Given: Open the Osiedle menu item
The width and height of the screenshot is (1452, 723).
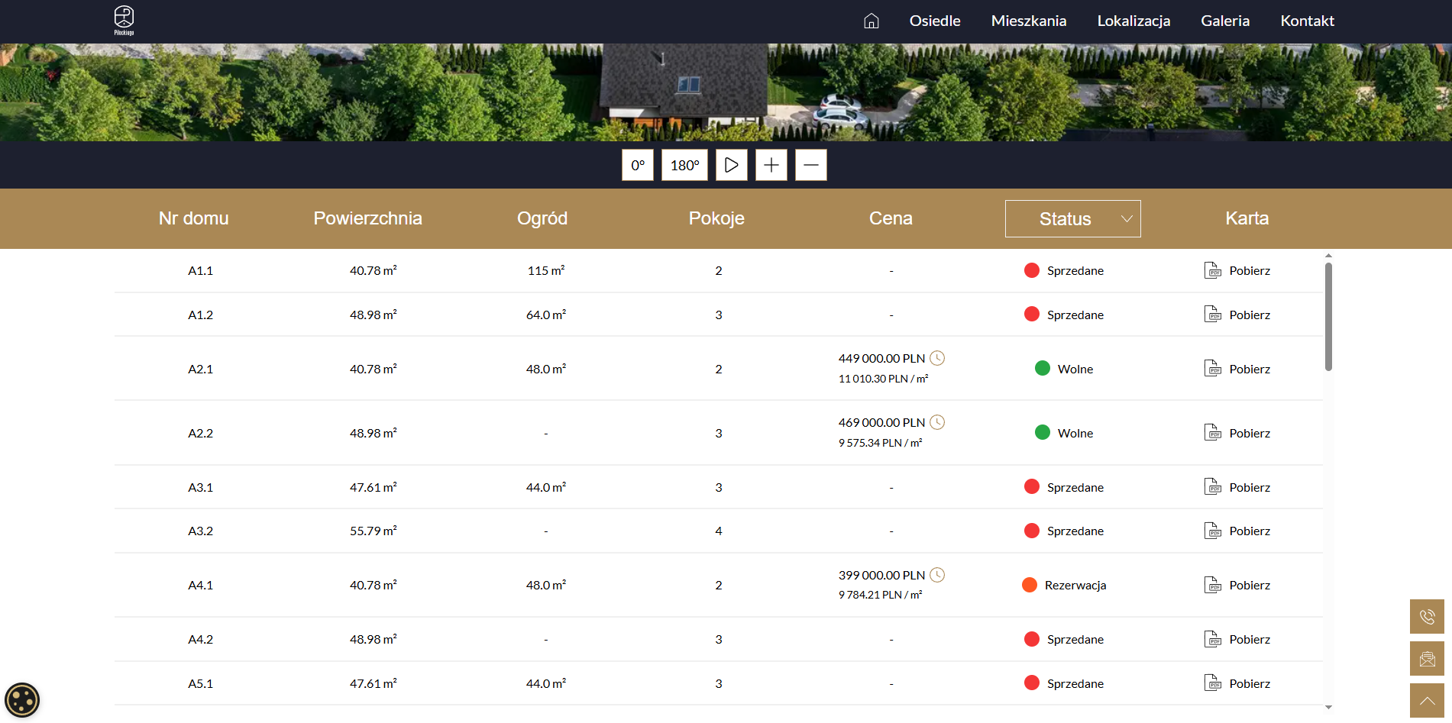Looking at the screenshot, I should [x=935, y=21].
